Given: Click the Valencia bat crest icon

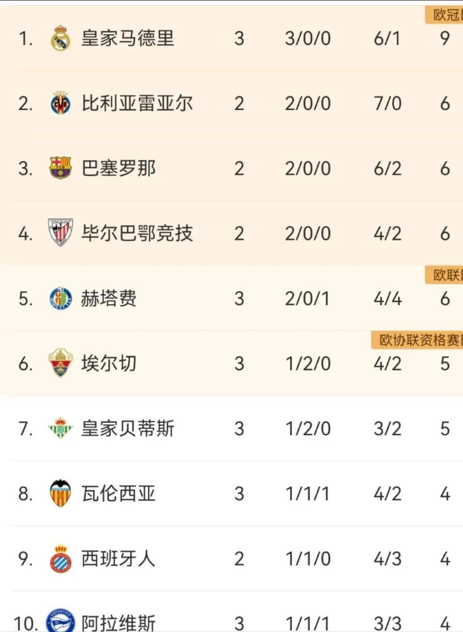Looking at the screenshot, I should click(x=60, y=493).
